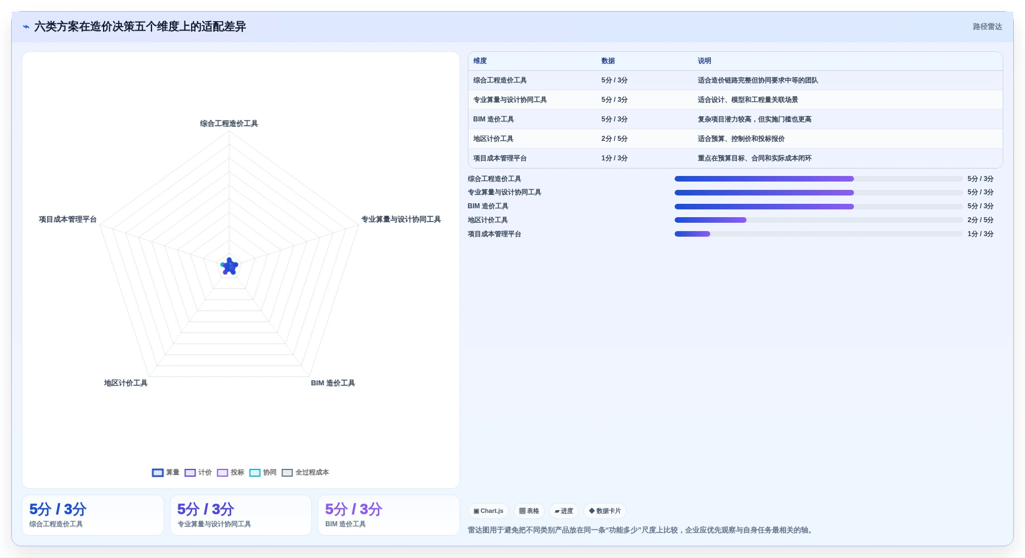Open the BIM 造价工具 stat card
The width and height of the screenshot is (1025, 558).
tap(389, 515)
